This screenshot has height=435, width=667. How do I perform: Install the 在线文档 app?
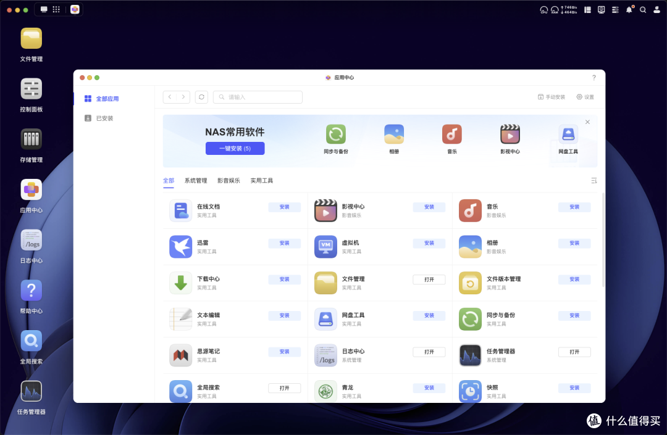(284, 207)
